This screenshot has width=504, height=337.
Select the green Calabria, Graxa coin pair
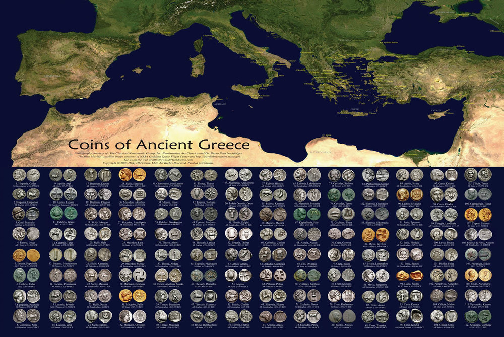(62, 214)
